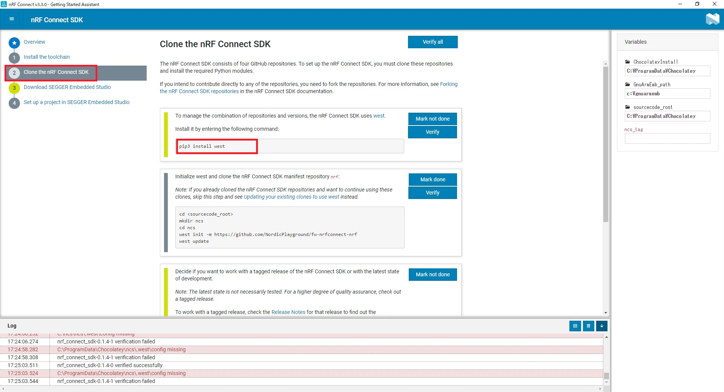
Task: Click the main content vertical scrollbar
Action: (x=606, y=144)
